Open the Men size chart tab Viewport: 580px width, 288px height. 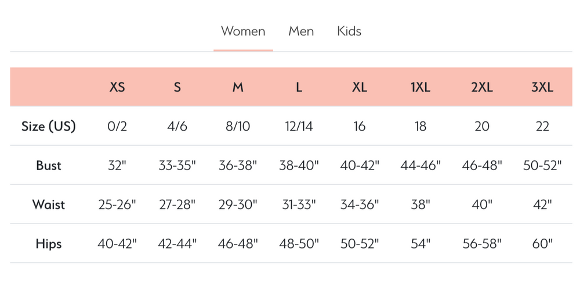301,31
